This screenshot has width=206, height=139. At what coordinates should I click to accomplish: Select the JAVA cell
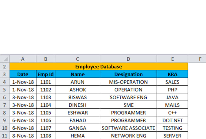coord(172,97)
